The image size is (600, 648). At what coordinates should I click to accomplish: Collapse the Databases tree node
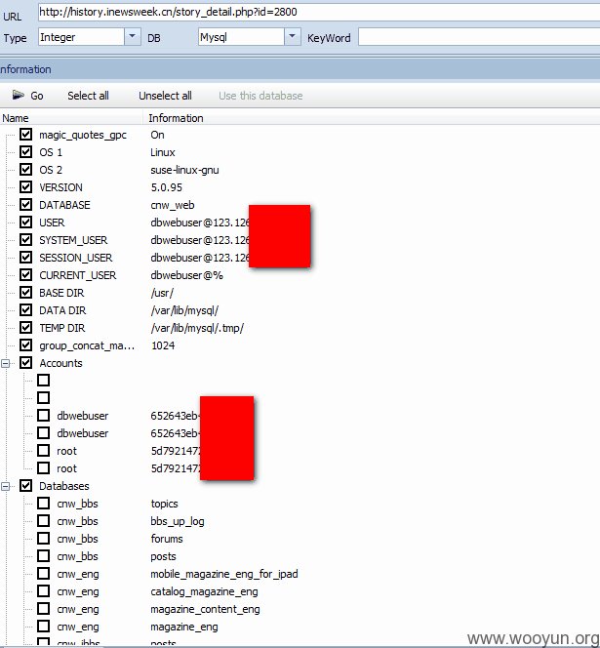[6, 486]
